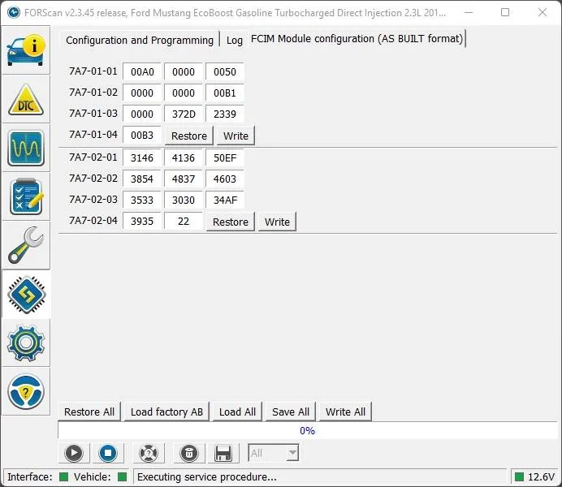Open the oscilloscope live data section

pyautogui.click(x=26, y=148)
